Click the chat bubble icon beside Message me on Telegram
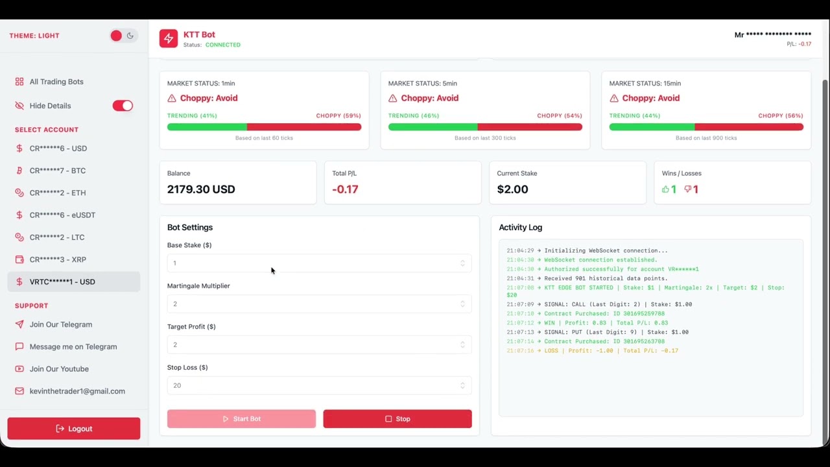Screen dimensions: 830x467 [x=19, y=346]
